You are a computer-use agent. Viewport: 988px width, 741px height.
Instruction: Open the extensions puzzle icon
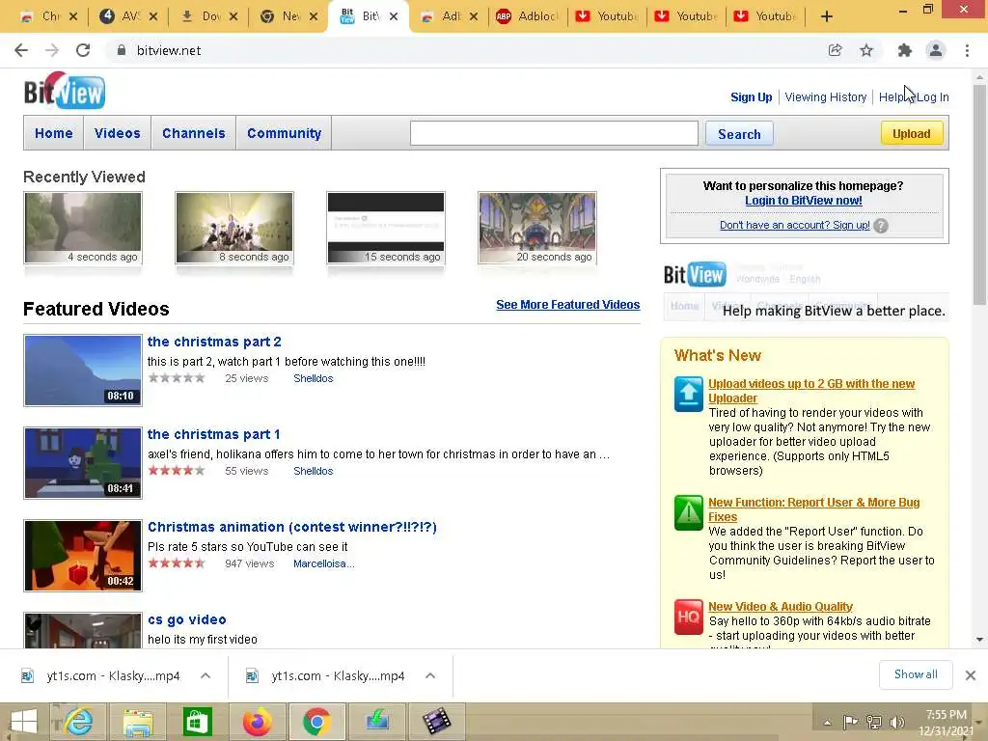click(905, 50)
